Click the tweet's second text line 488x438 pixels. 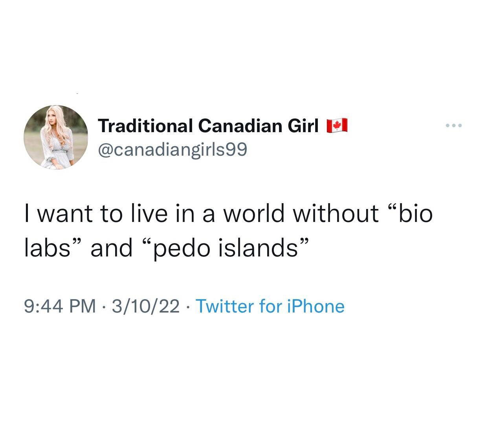(165, 248)
